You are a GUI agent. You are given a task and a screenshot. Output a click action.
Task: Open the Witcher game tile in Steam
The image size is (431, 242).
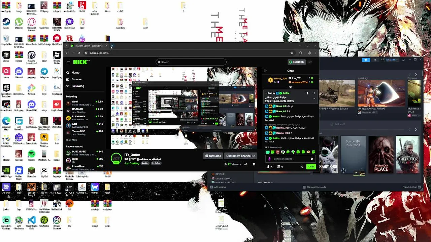coord(408,155)
